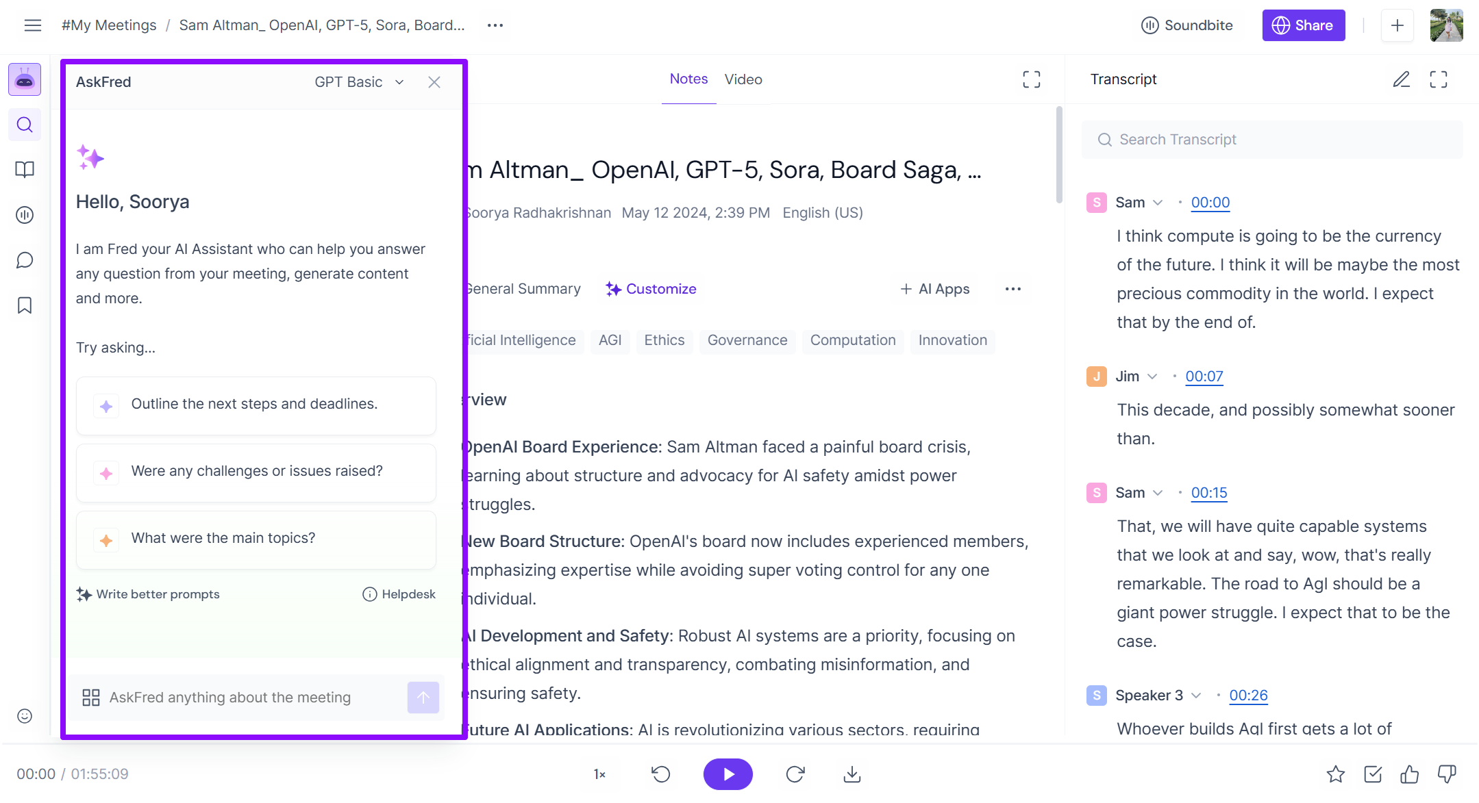Click the edit transcript pencil icon
The width and height of the screenshot is (1479, 803).
pos(1401,79)
